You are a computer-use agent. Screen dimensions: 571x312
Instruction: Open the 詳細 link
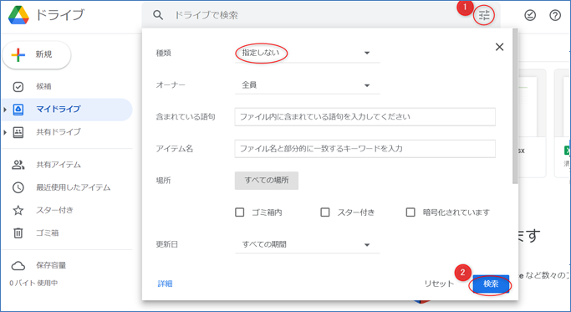(165, 284)
